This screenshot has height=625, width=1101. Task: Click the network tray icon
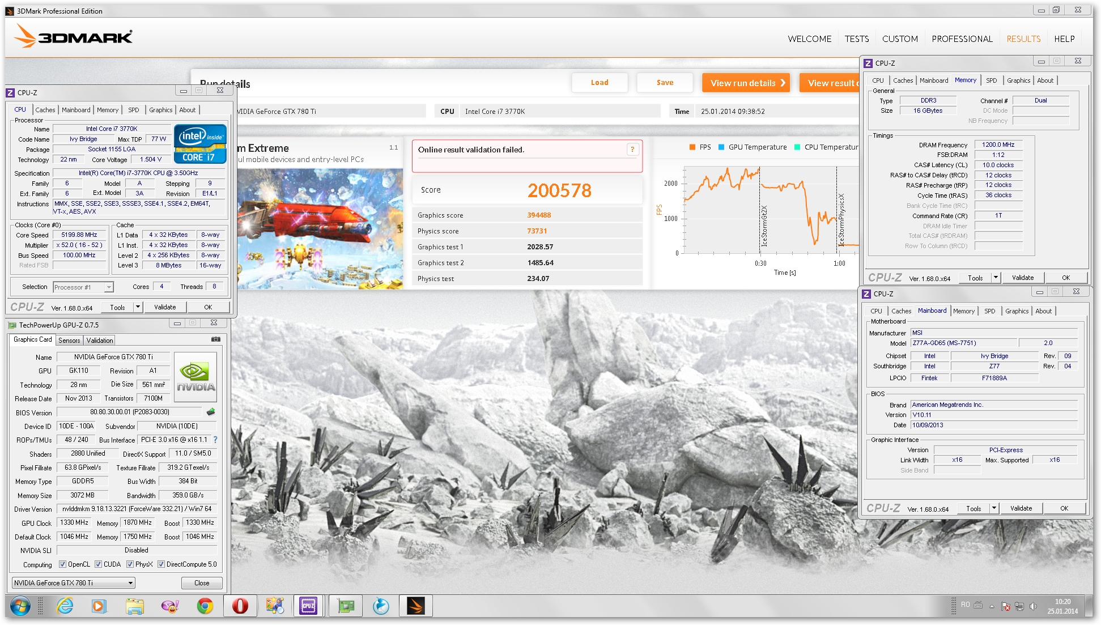[x=1019, y=606]
